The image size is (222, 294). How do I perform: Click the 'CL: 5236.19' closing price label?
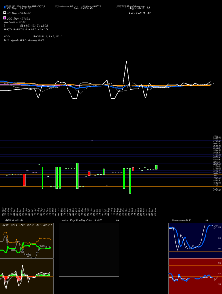(x=83, y=8)
